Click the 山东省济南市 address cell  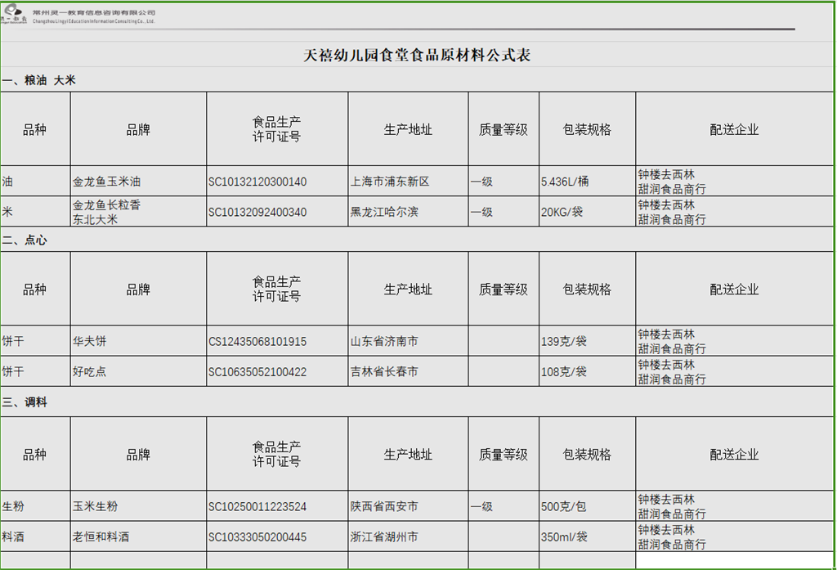pos(407,341)
